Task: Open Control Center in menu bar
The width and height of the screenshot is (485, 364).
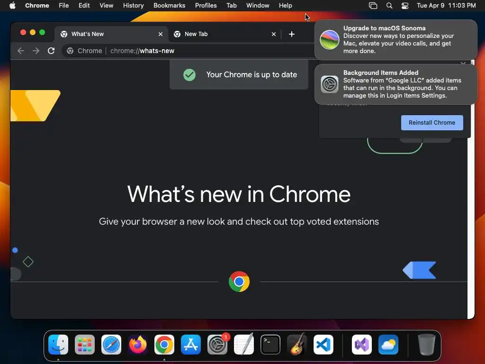Action: pos(405,6)
